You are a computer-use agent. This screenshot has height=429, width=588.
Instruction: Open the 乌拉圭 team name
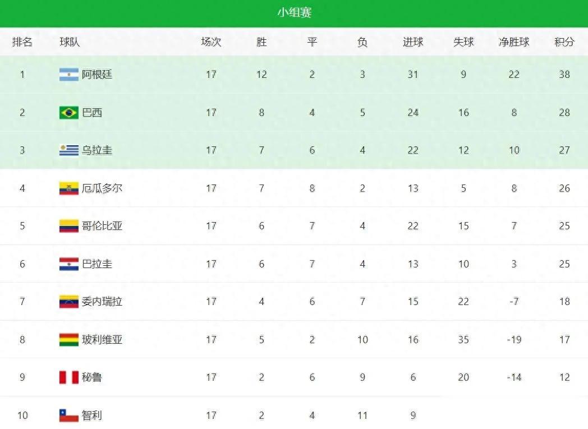click(x=97, y=150)
